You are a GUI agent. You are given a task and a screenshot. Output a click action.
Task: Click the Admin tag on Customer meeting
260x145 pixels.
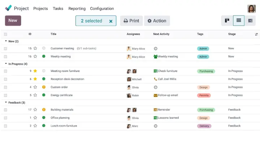pos(203,49)
